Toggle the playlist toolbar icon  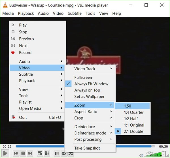coord(57,153)
